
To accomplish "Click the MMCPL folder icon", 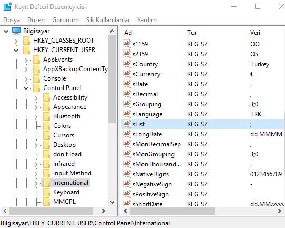I will point(46,202).
